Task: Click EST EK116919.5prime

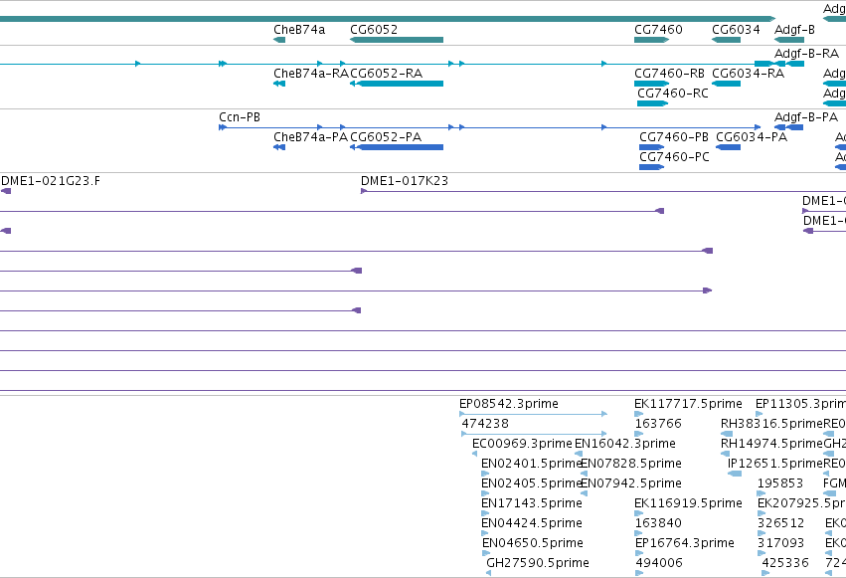Action: point(639,513)
